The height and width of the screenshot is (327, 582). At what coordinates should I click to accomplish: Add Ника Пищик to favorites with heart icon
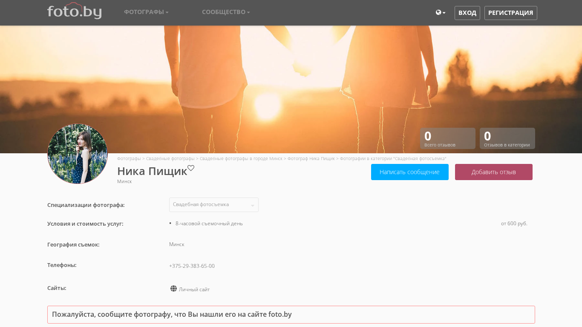191,168
